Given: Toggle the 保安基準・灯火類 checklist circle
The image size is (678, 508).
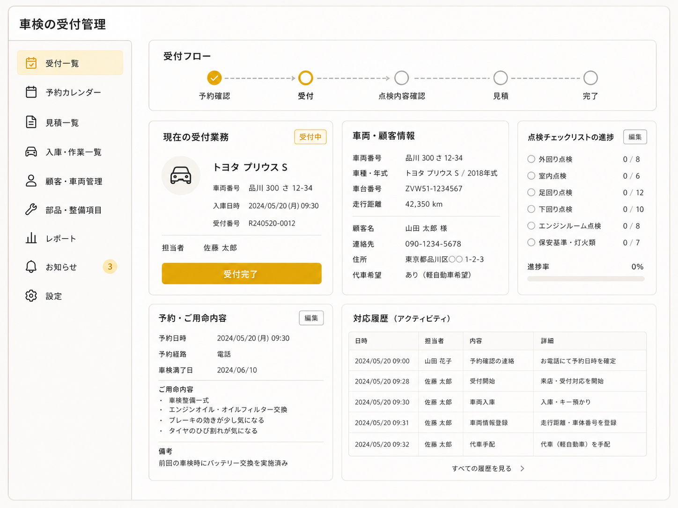Looking at the screenshot, I should 531,242.
